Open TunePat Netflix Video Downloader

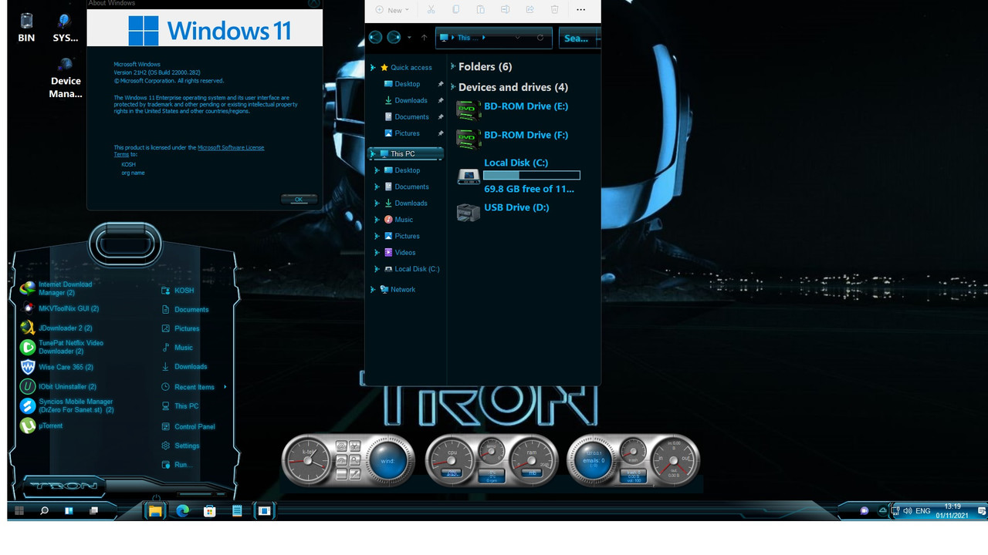(x=61, y=347)
